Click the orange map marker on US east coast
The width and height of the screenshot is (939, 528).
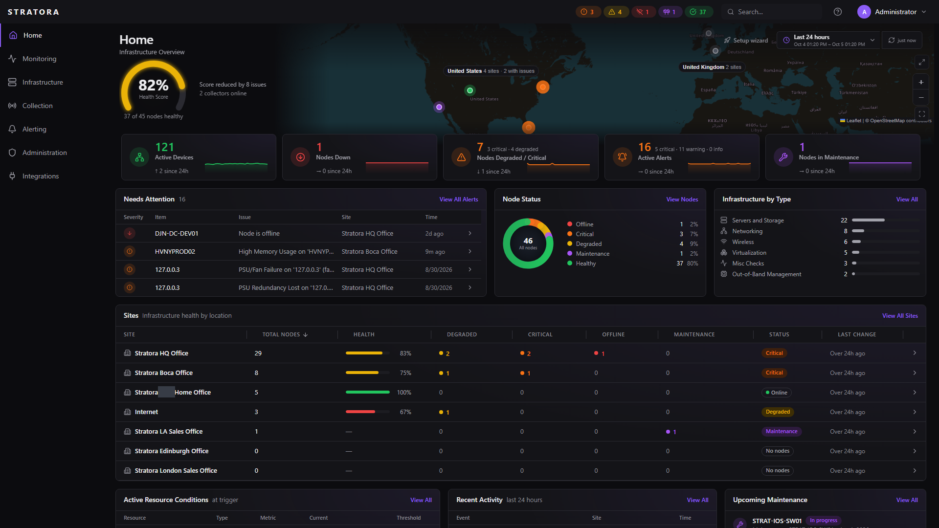(x=543, y=87)
